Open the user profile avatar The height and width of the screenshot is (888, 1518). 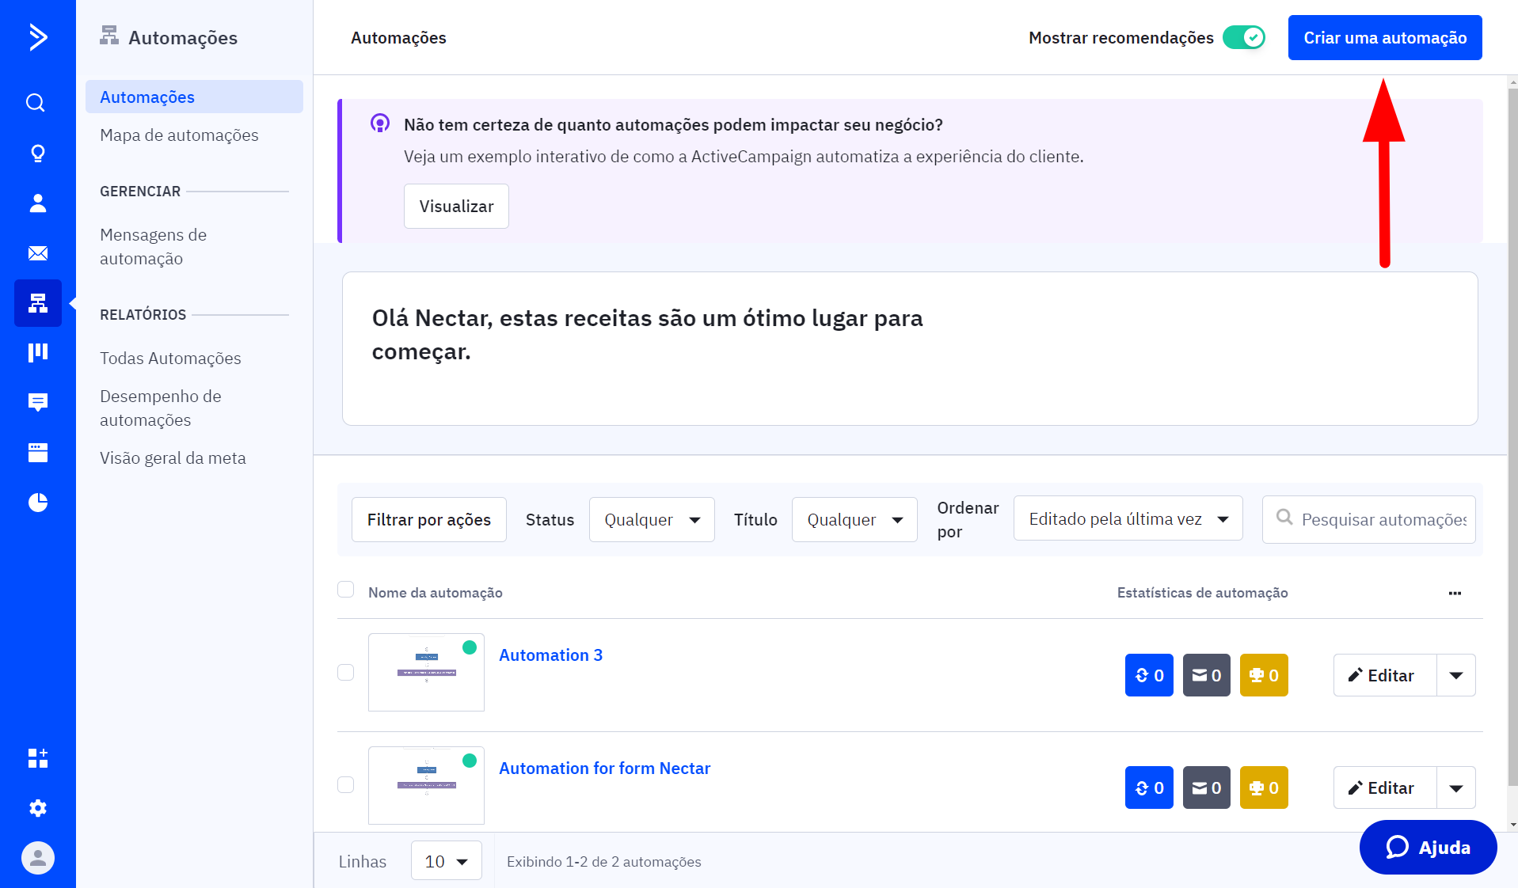37,858
